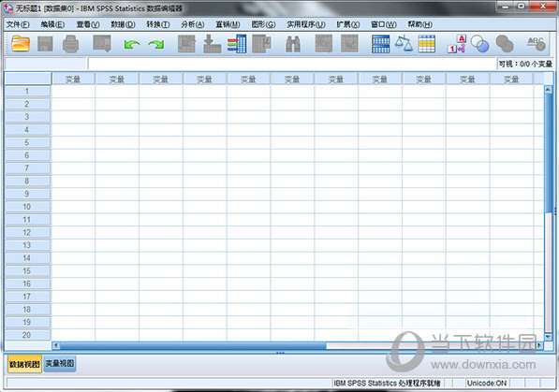Click the Insert cases toolbar icon
The height and width of the screenshot is (392, 559).
324,44
